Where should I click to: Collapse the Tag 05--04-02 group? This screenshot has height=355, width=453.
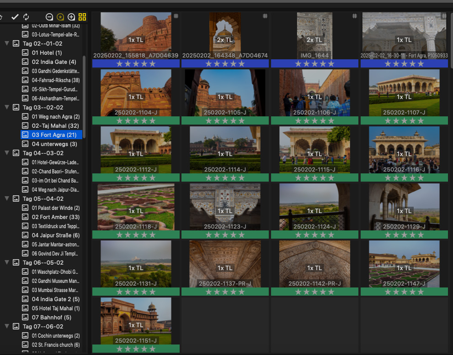tap(7, 199)
